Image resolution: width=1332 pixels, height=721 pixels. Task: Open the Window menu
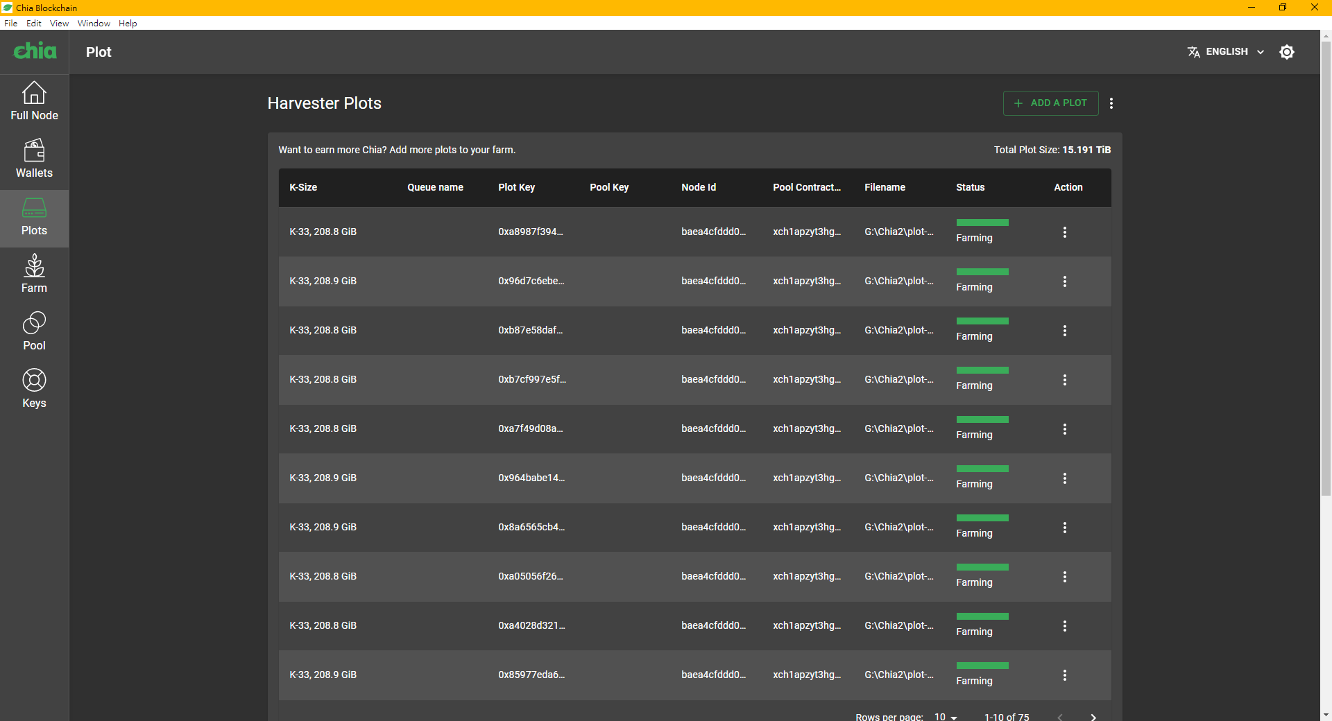pyautogui.click(x=94, y=23)
